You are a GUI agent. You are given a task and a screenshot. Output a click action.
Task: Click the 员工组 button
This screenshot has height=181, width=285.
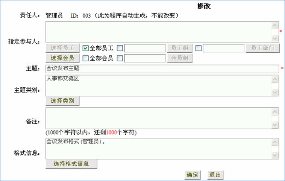[x=179, y=48]
